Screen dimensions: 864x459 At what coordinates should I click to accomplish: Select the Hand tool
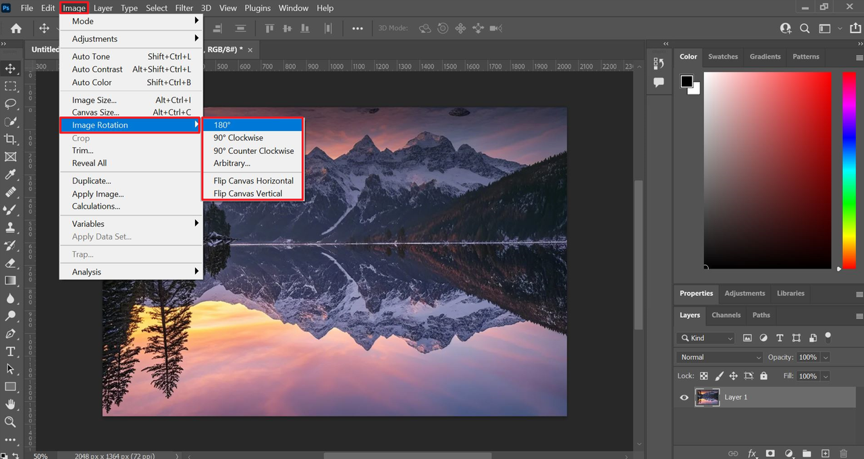tap(11, 404)
